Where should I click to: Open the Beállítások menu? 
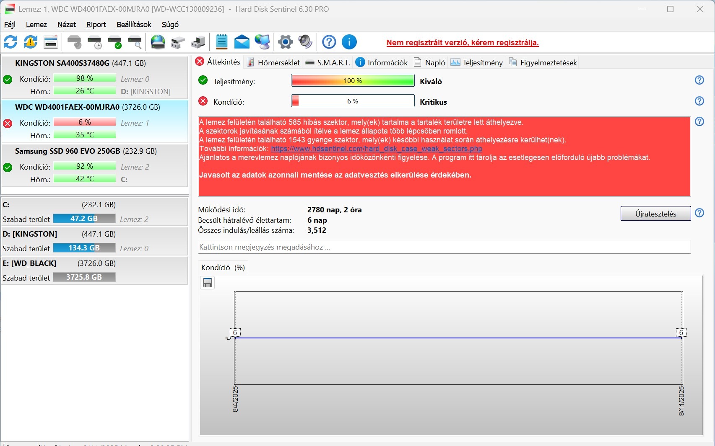point(134,25)
